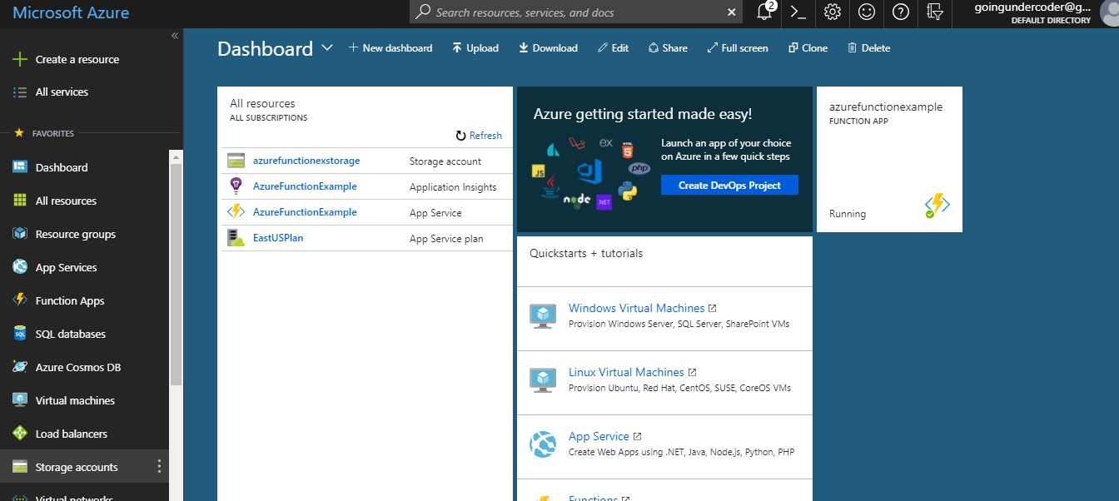Open All resources from the sidebar menu
Viewport: 1119px width, 501px height.
[x=67, y=201]
